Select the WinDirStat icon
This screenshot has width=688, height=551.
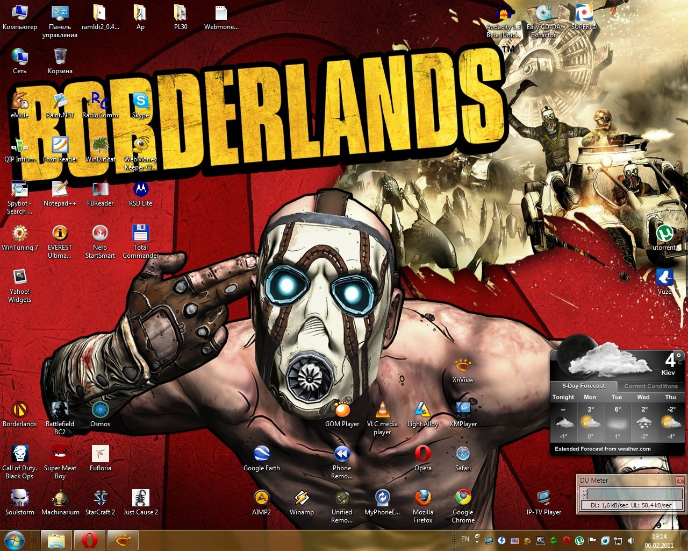[x=100, y=149]
